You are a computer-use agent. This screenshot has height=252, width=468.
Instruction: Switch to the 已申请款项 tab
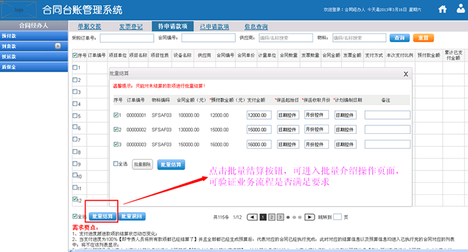tap(214, 27)
